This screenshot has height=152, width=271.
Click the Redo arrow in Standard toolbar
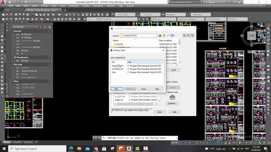click(59, 15)
